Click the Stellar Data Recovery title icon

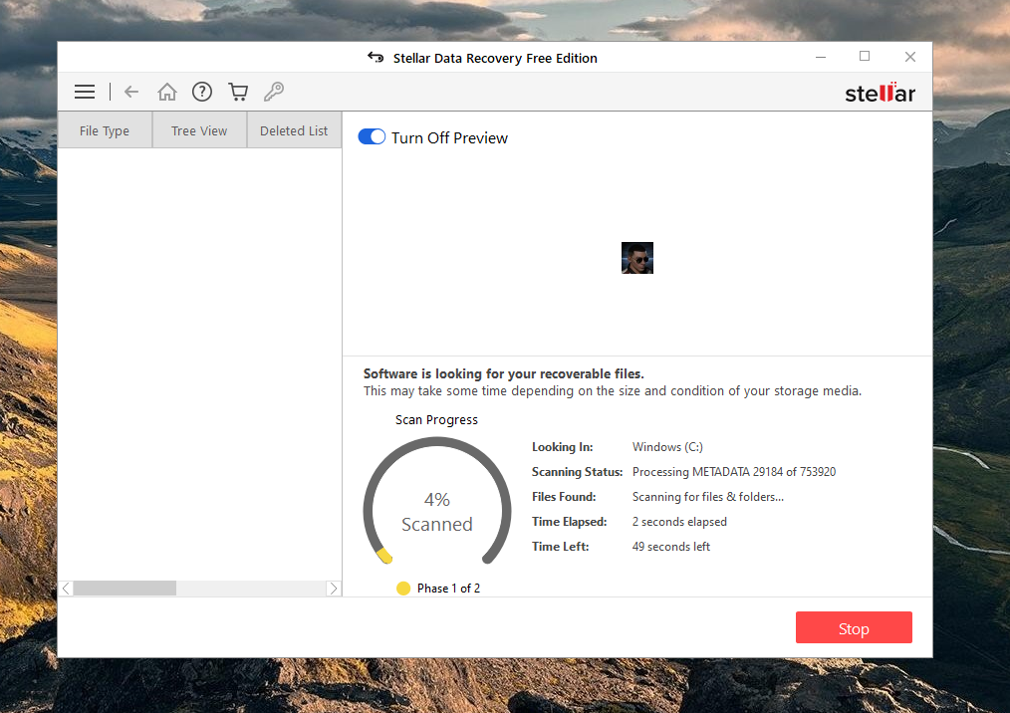(376, 58)
